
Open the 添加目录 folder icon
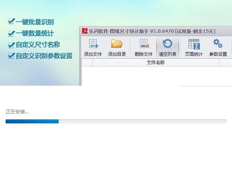(117, 44)
